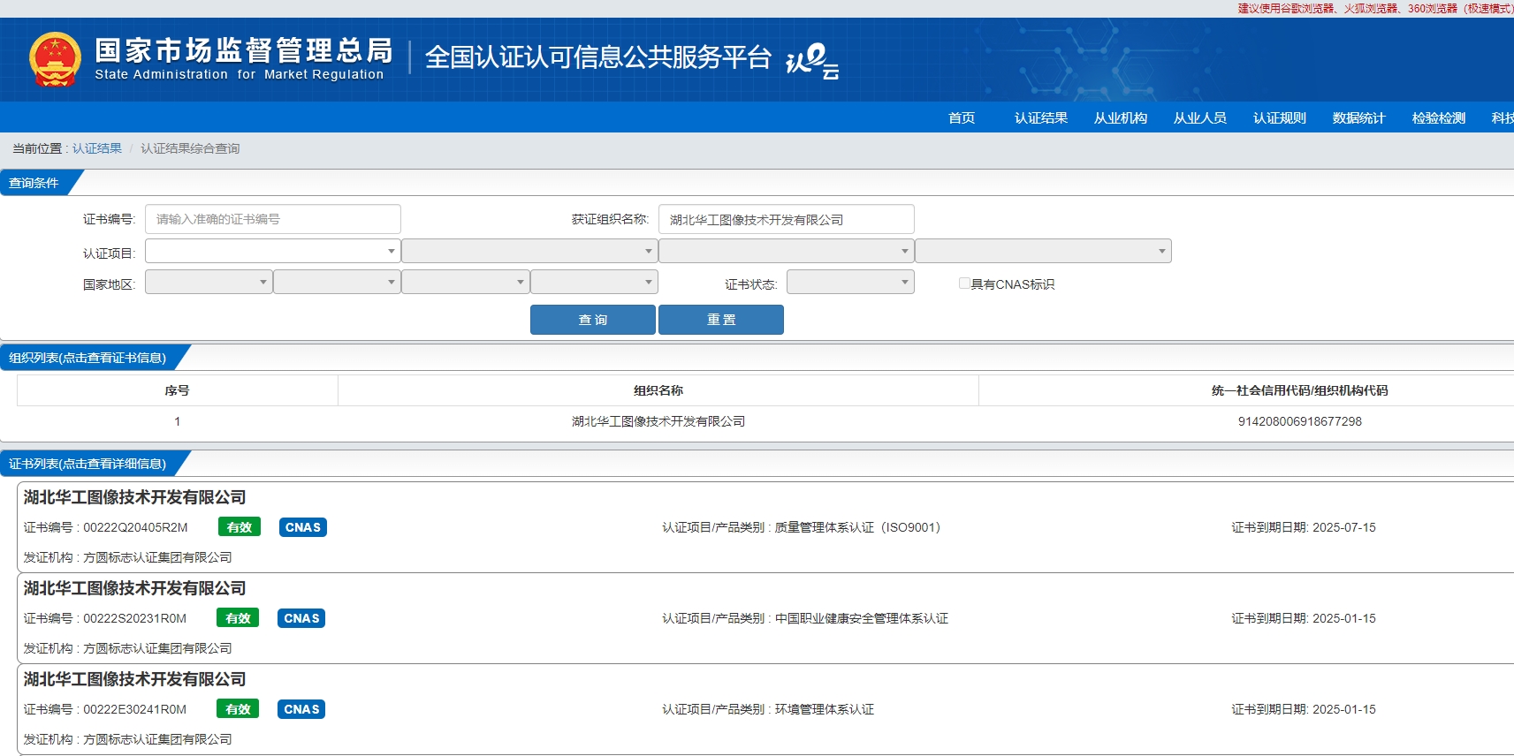Screen dimensions: 1514x756
Task: Click the 认e云 logo icon
Action: [811, 61]
